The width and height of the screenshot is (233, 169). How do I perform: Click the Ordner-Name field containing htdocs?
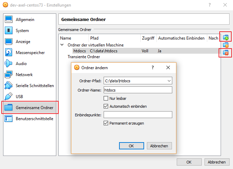pyautogui.click(x=138, y=90)
